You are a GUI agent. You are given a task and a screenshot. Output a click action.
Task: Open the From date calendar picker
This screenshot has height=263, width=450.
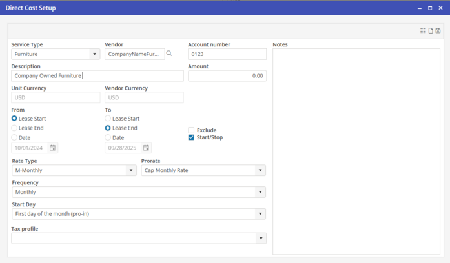coord(53,148)
